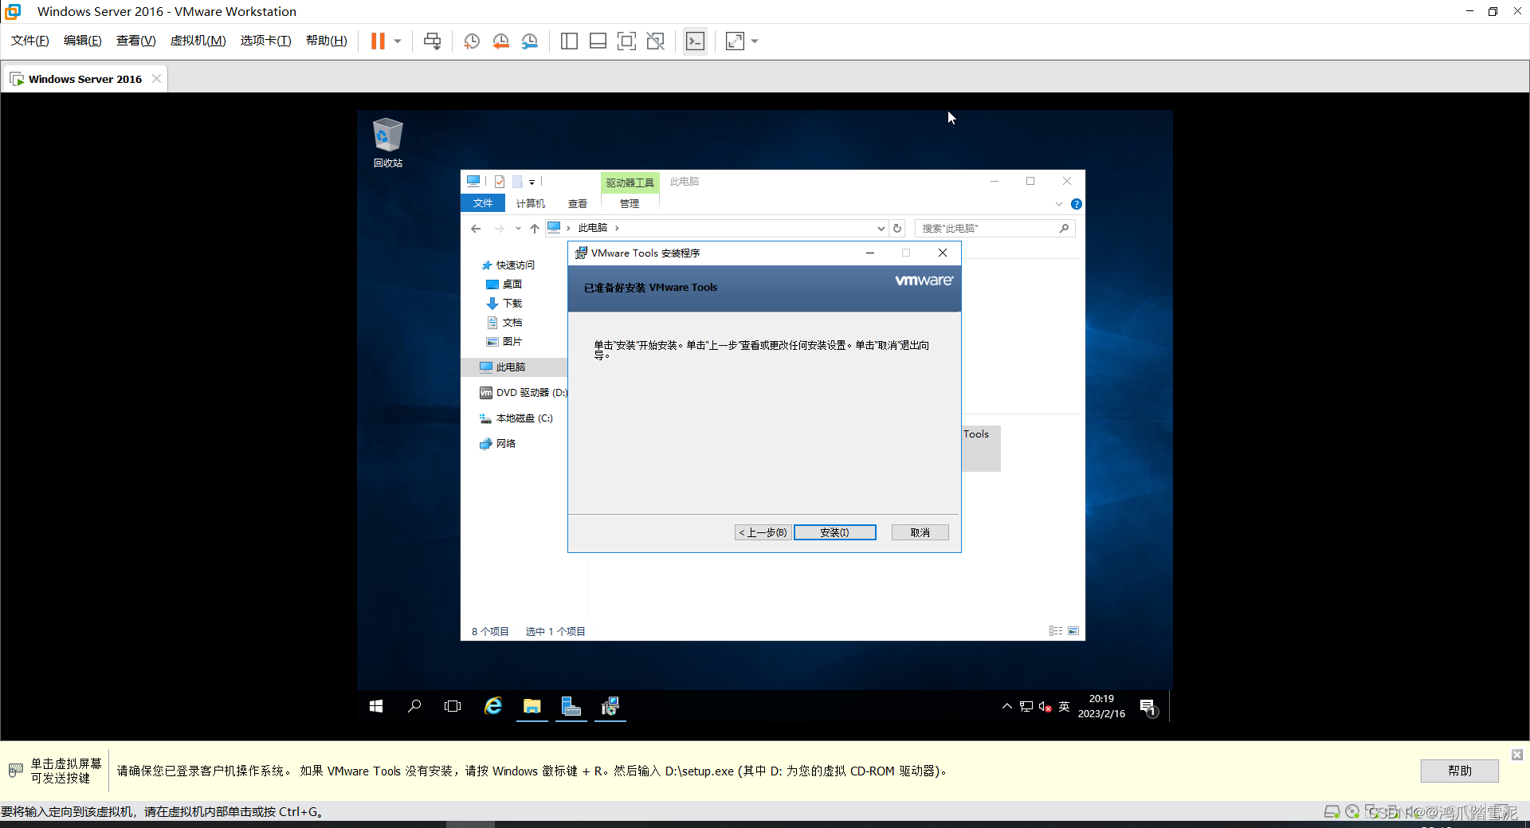Screen dimensions: 1530x828
Task: Click the 文件 ribbon tab in Explorer
Action: pyautogui.click(x=483, y=203)
